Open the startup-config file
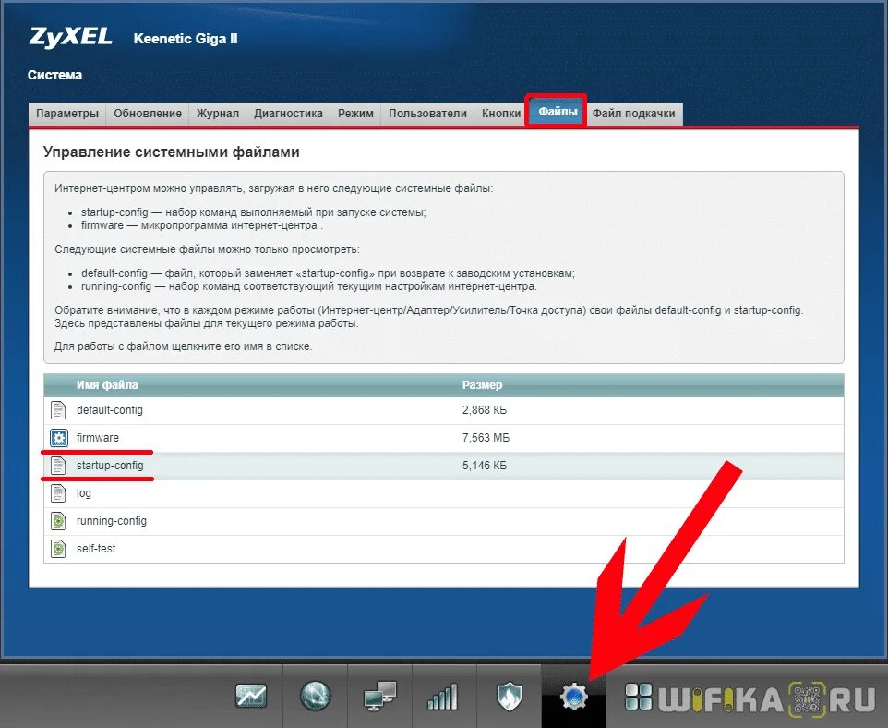This screenshot has width=888, height=728. point(110,466)
